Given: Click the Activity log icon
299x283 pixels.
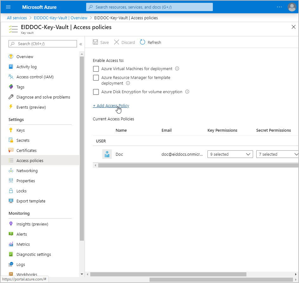Looking at the screenshot, I should 11,67.
